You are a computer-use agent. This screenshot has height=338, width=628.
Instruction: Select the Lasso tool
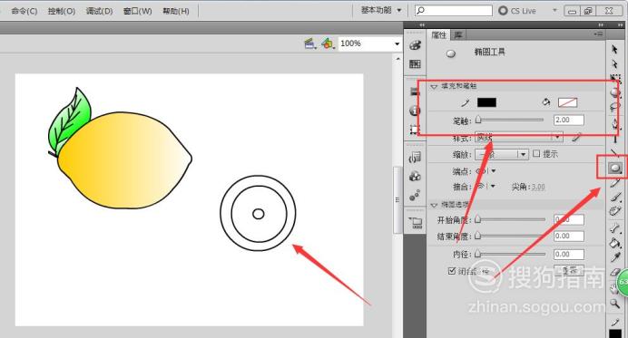[x=615, y=107]
